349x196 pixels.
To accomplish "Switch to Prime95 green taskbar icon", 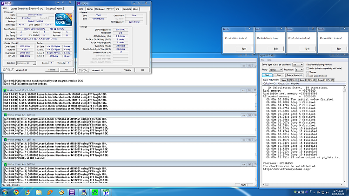I will point(95,192).
